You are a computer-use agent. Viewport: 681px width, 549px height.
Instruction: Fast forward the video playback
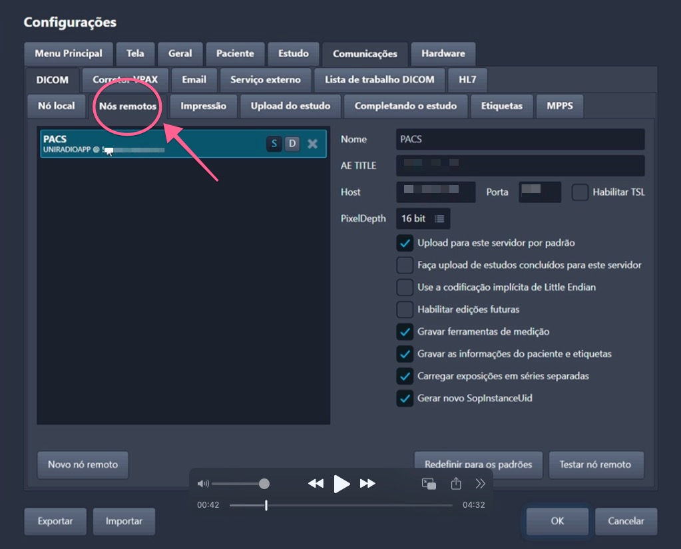click(367, 484)
